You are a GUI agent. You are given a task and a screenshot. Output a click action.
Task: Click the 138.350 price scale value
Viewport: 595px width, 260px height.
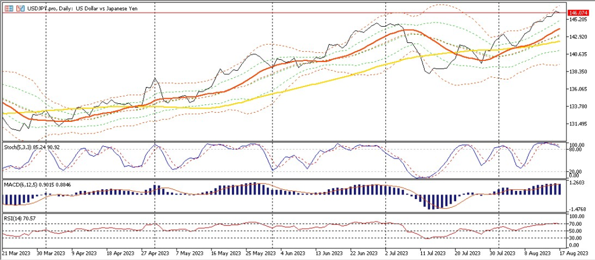click(579, 72)
